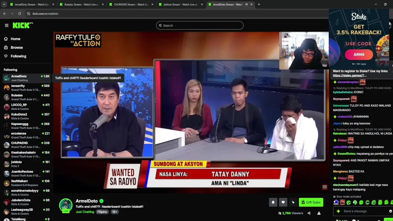The image size is (393, 221).
Task: Click the Gift Subs button
Action: 311,202
